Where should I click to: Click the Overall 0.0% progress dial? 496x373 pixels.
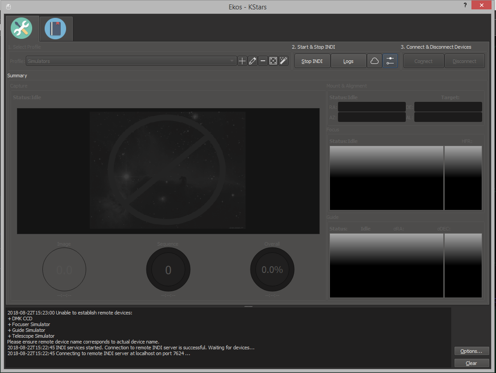pyautogui.click(x=272, y=269)
